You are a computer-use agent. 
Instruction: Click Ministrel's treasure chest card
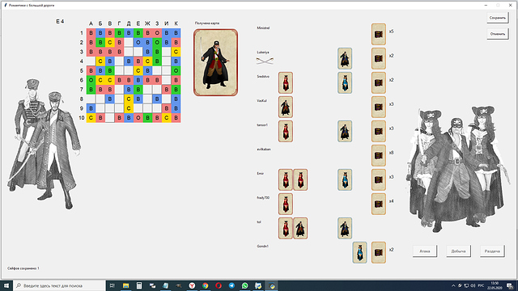[x=378, y=34]
